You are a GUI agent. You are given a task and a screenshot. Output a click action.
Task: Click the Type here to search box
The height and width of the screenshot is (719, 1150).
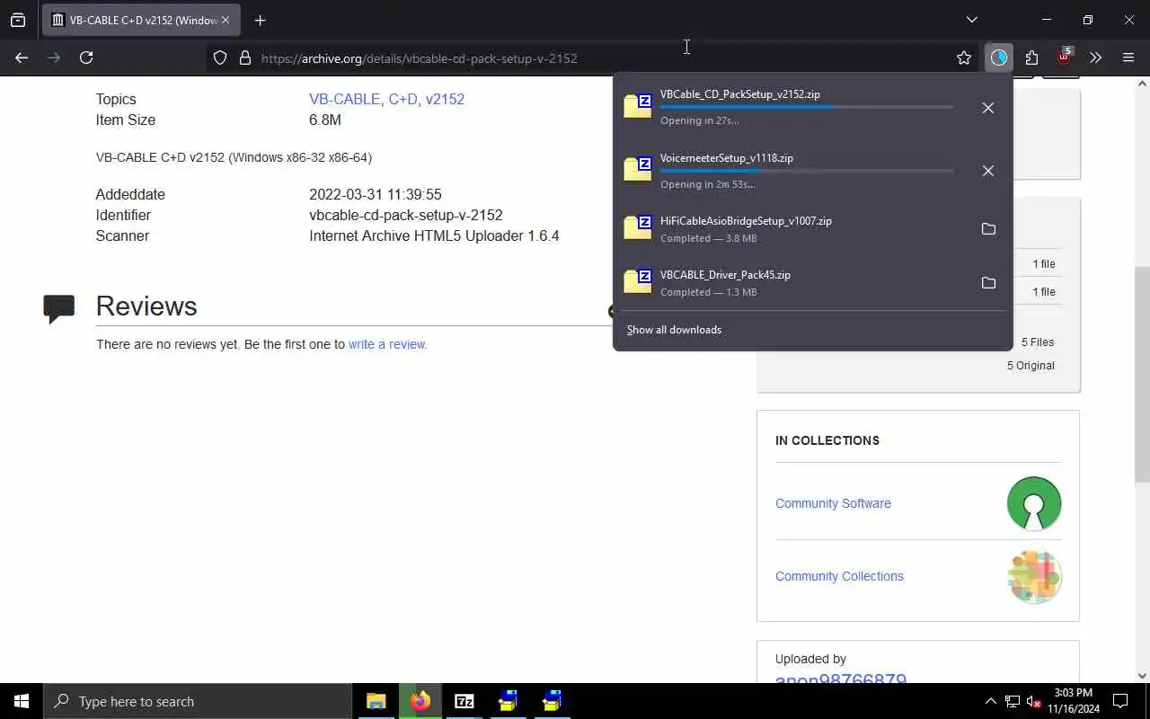198,701
